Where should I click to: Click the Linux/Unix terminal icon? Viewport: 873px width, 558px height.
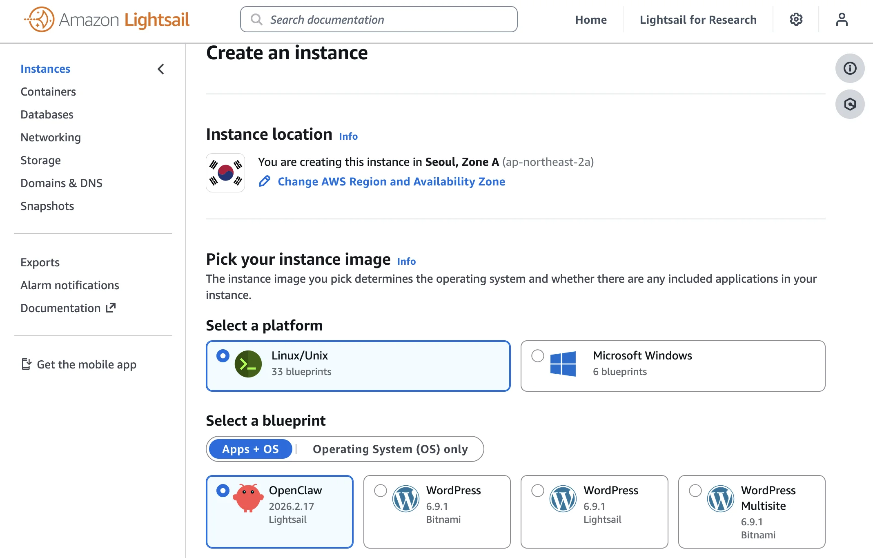pyautogui.click(x=248, y=364)
